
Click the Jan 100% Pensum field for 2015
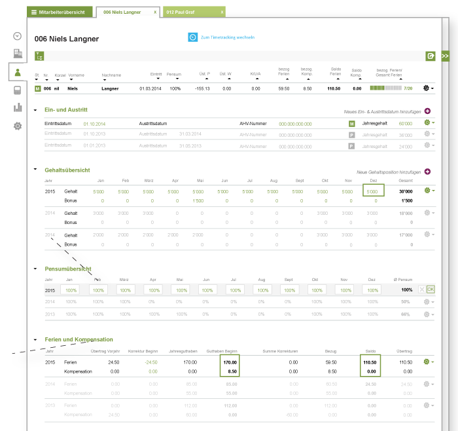69,290
